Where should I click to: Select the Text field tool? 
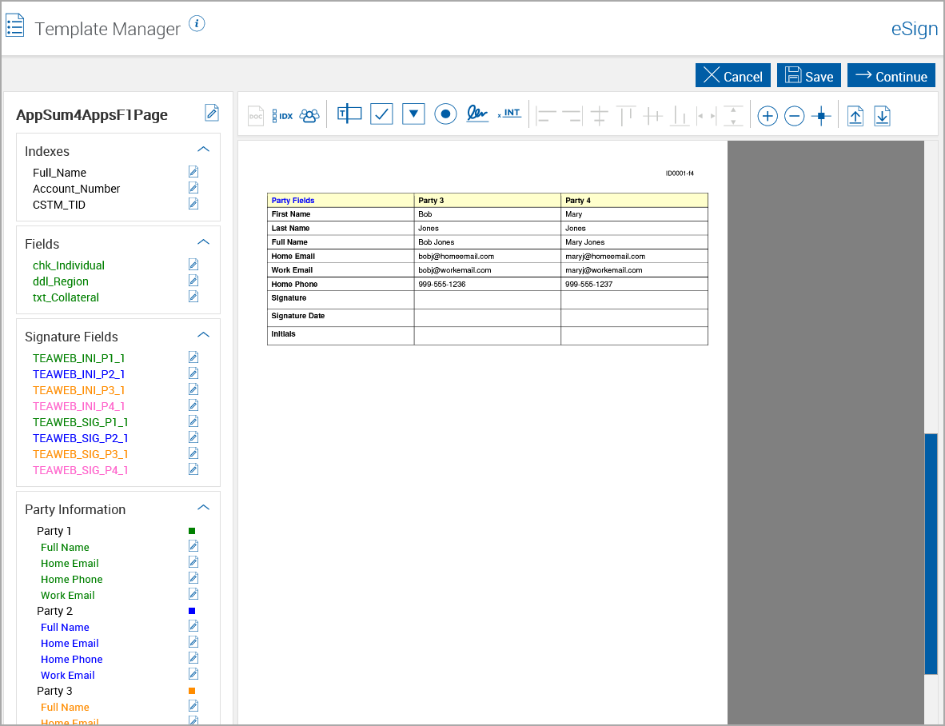click(x=349, y=114)
